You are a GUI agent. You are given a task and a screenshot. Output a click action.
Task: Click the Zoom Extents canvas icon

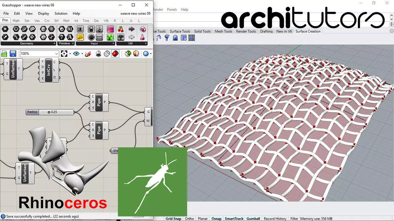[x=64, y=54]
